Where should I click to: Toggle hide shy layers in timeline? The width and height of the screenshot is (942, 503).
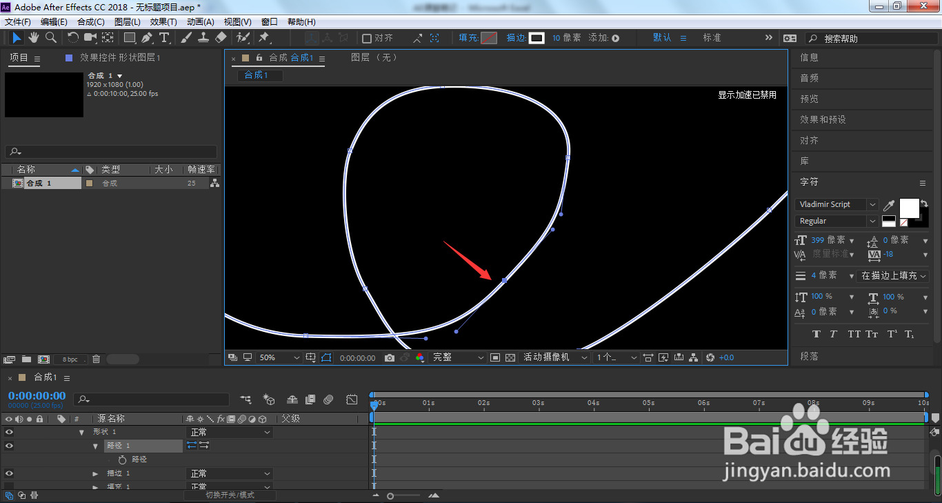click(292, 400)
